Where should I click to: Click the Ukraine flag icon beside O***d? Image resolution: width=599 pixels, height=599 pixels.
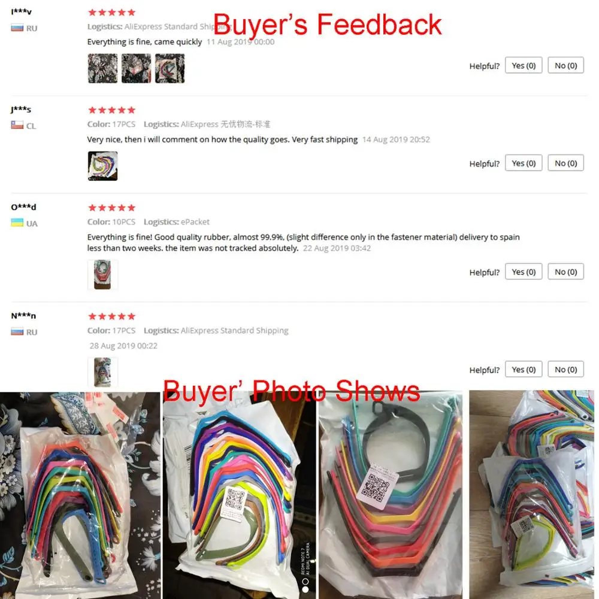17,223
